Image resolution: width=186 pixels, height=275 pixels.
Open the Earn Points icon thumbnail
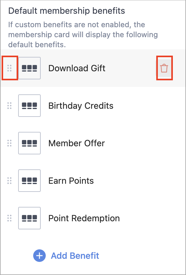pos(29,181)
